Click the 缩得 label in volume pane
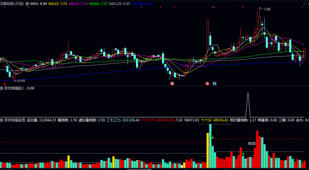 (251, 144)
